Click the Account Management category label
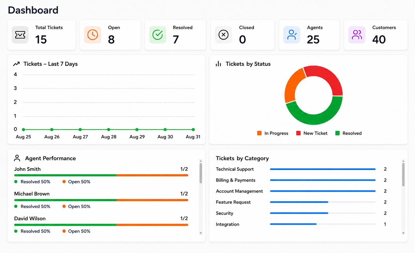The image size is (415, 253). (x=239, y=191)
